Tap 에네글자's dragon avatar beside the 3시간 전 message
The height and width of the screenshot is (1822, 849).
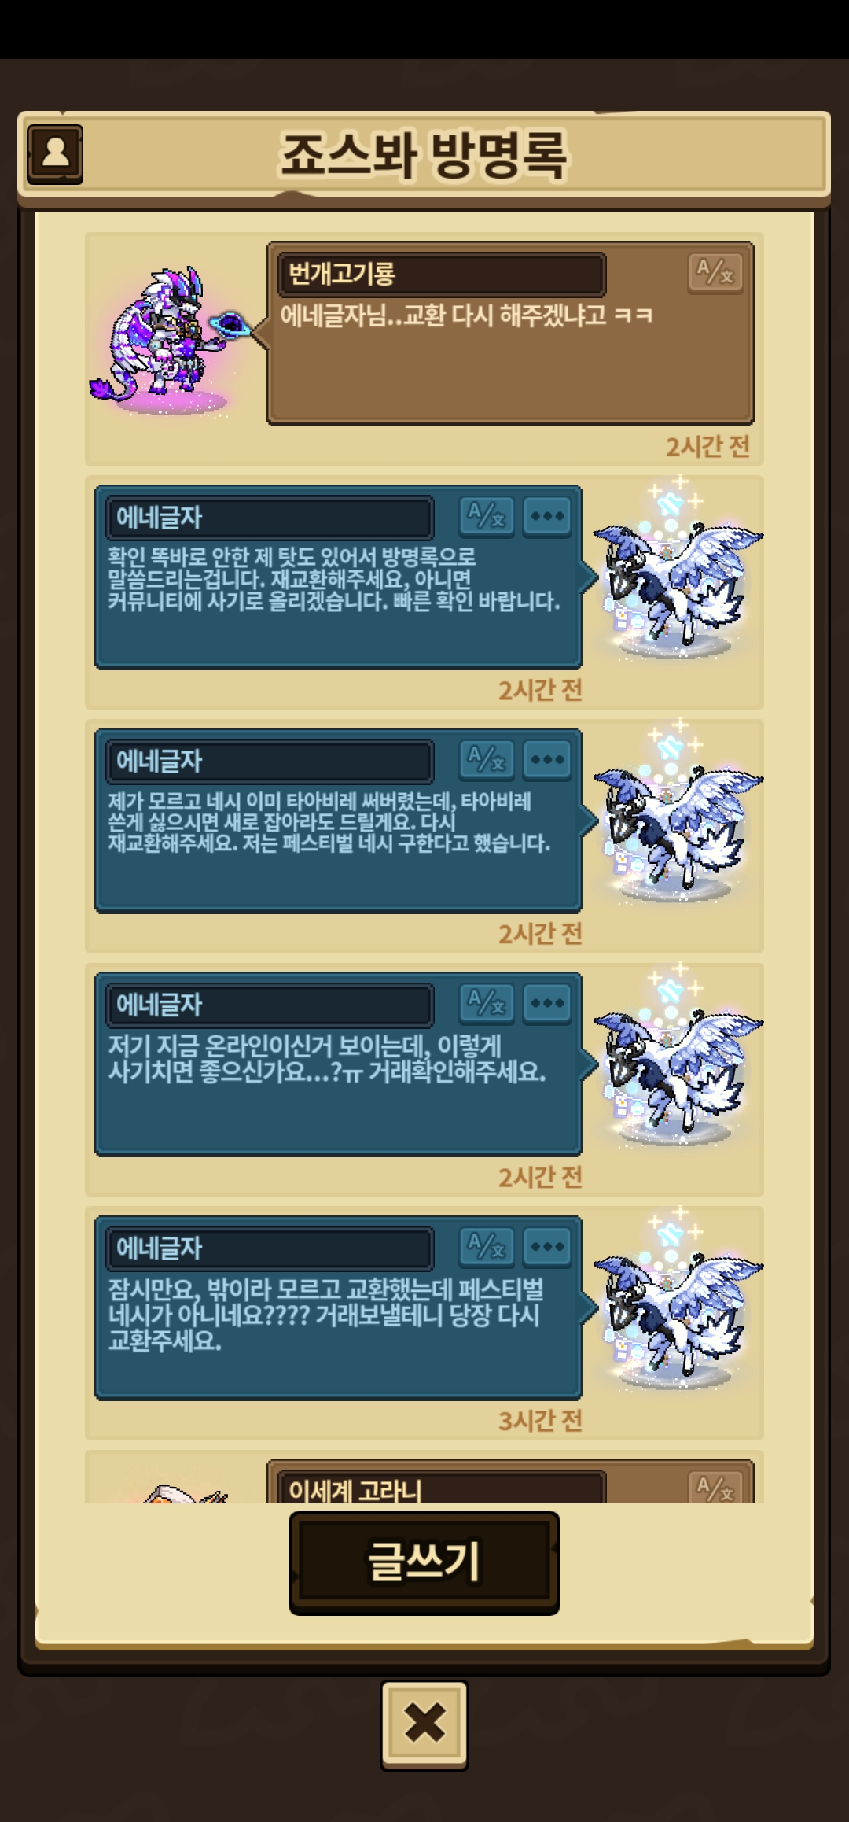(x=678, y=1300)
